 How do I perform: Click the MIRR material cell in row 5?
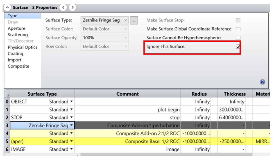(x=261, y=141)
